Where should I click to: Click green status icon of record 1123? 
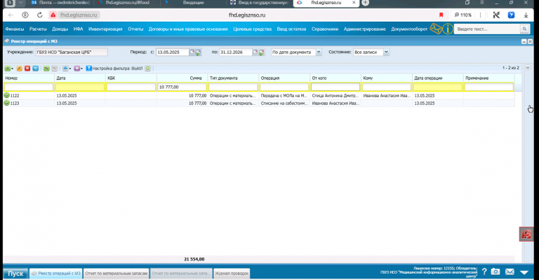6,103
